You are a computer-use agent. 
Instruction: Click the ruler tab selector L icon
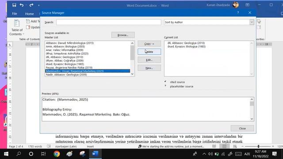(10, 44)
